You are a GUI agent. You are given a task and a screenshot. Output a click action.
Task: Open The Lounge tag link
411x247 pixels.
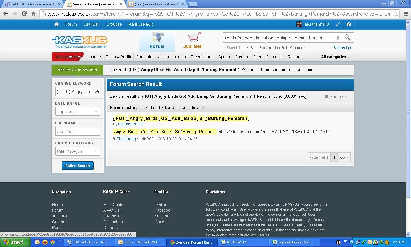(x=127, y=139)
